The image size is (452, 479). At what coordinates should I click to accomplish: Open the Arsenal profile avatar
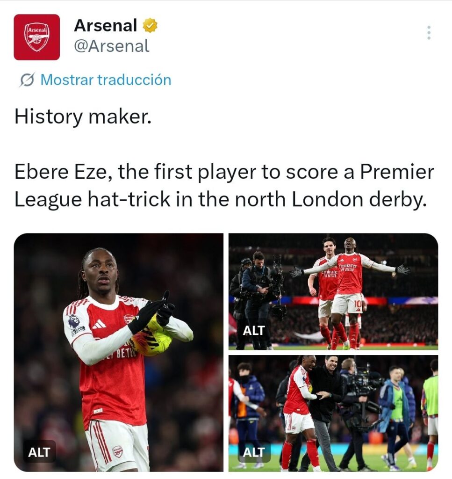coord(36,37)
